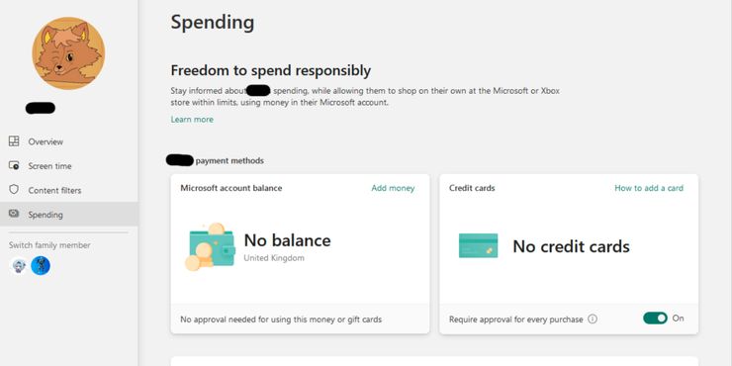732x366 pixels.
Task: Click the Content filters shield icon
Action: click(x=14, y=190)
